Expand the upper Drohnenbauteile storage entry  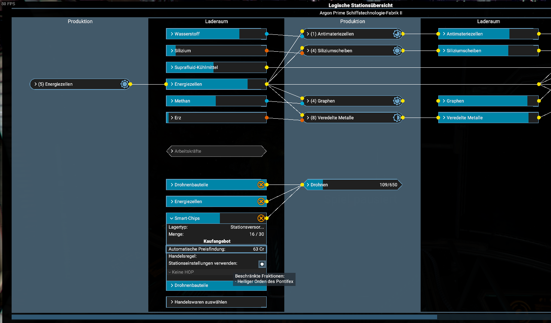coord(216,185)
